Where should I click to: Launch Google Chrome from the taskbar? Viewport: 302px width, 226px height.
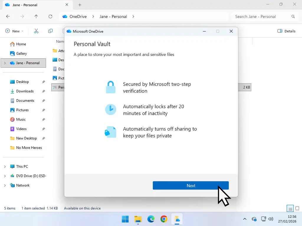(164, 219)
